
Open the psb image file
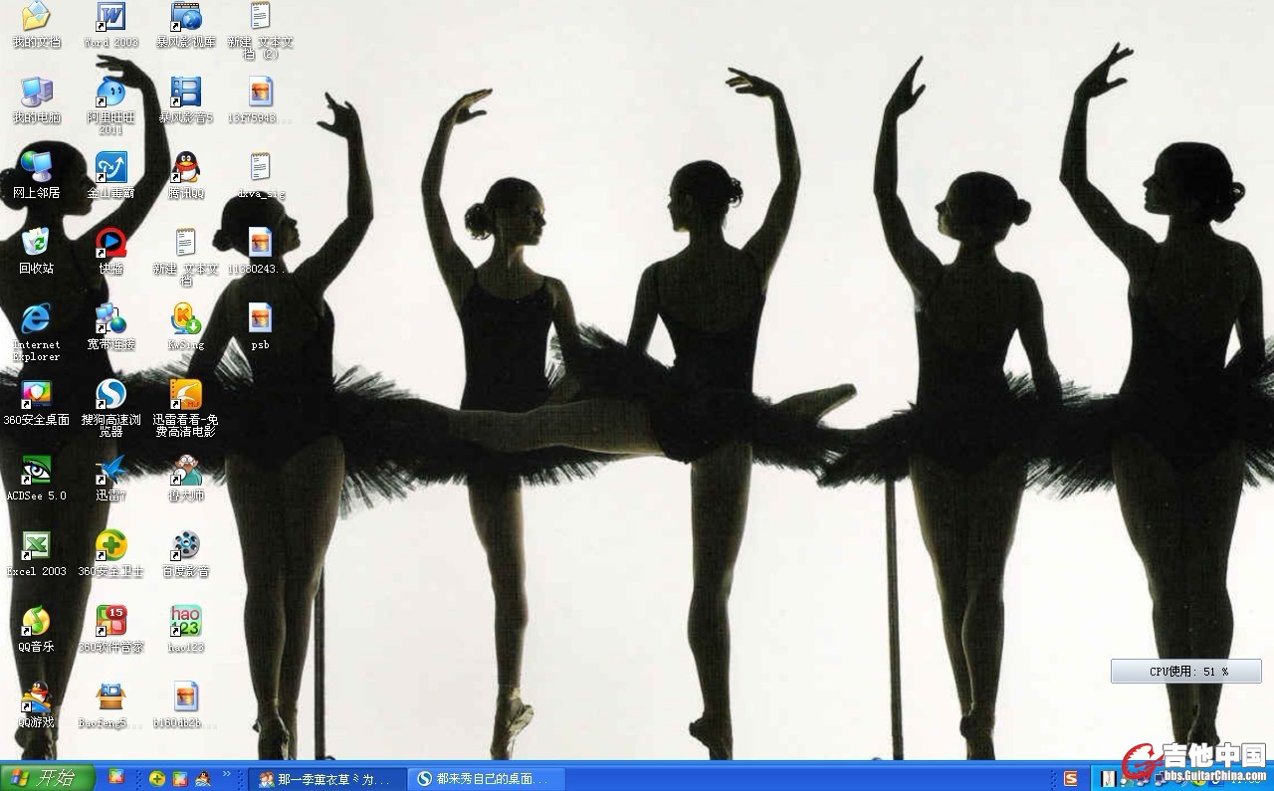point(260,320)
